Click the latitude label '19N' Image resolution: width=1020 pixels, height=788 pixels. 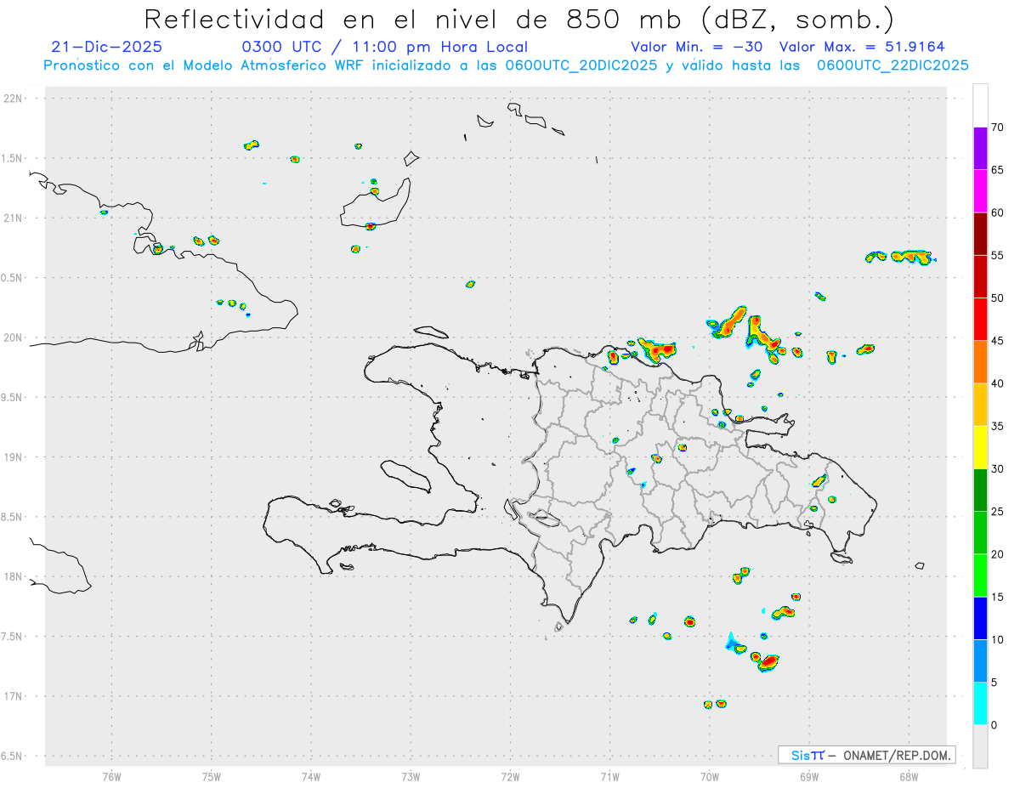pyautogui.click(x=14, y=457)
